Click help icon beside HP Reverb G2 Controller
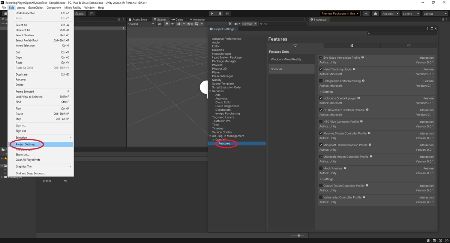 (x=367, y=110)
